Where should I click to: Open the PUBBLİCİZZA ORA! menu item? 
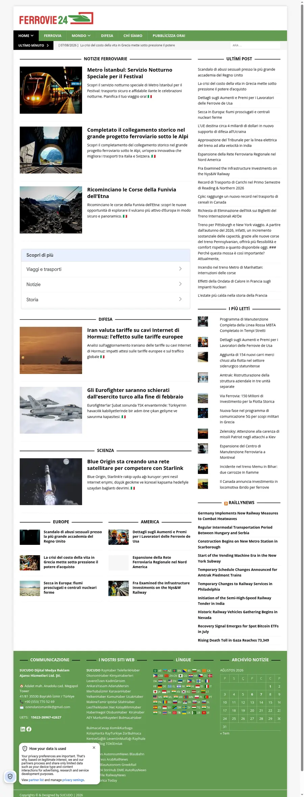(x=169, y=35)
